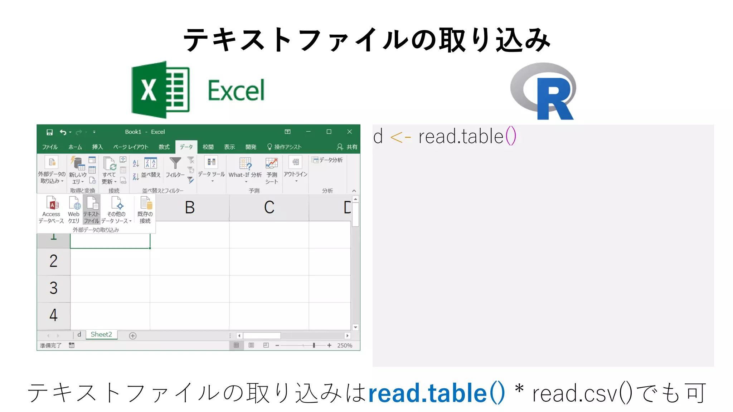Switch to Normal view in status bar
Viewport: 733px width, 412px height.
tap(236, 345)
